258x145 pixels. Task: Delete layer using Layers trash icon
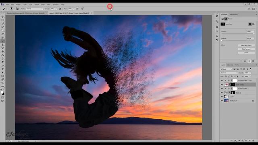(253, 141)
